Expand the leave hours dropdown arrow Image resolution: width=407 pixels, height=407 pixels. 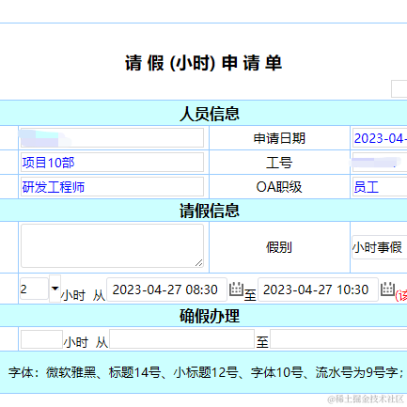[55, 289]
